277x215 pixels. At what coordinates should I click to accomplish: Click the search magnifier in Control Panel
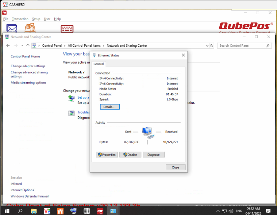[x=268, y=46]
